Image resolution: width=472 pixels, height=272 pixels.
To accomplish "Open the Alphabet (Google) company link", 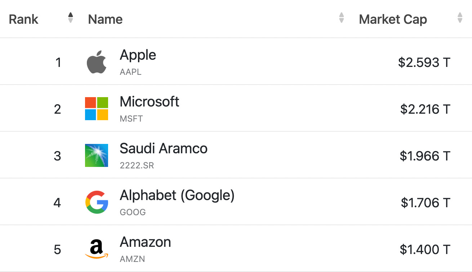I will pyautogui.click(x=177, y=195).
